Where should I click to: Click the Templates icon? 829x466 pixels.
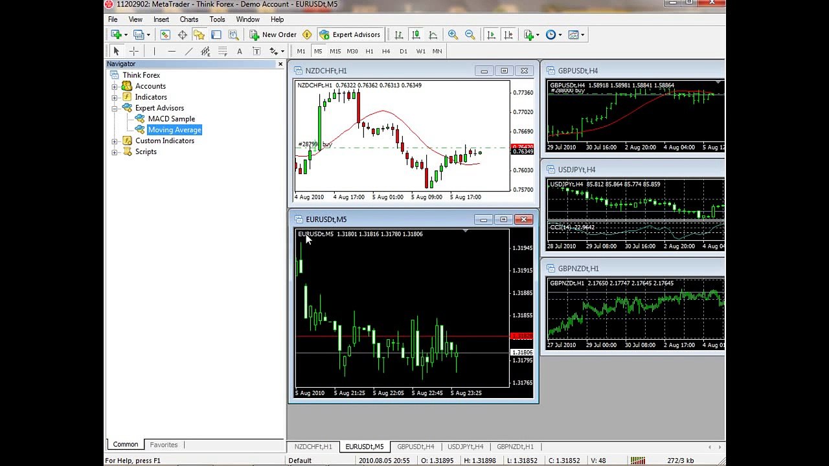573,35
